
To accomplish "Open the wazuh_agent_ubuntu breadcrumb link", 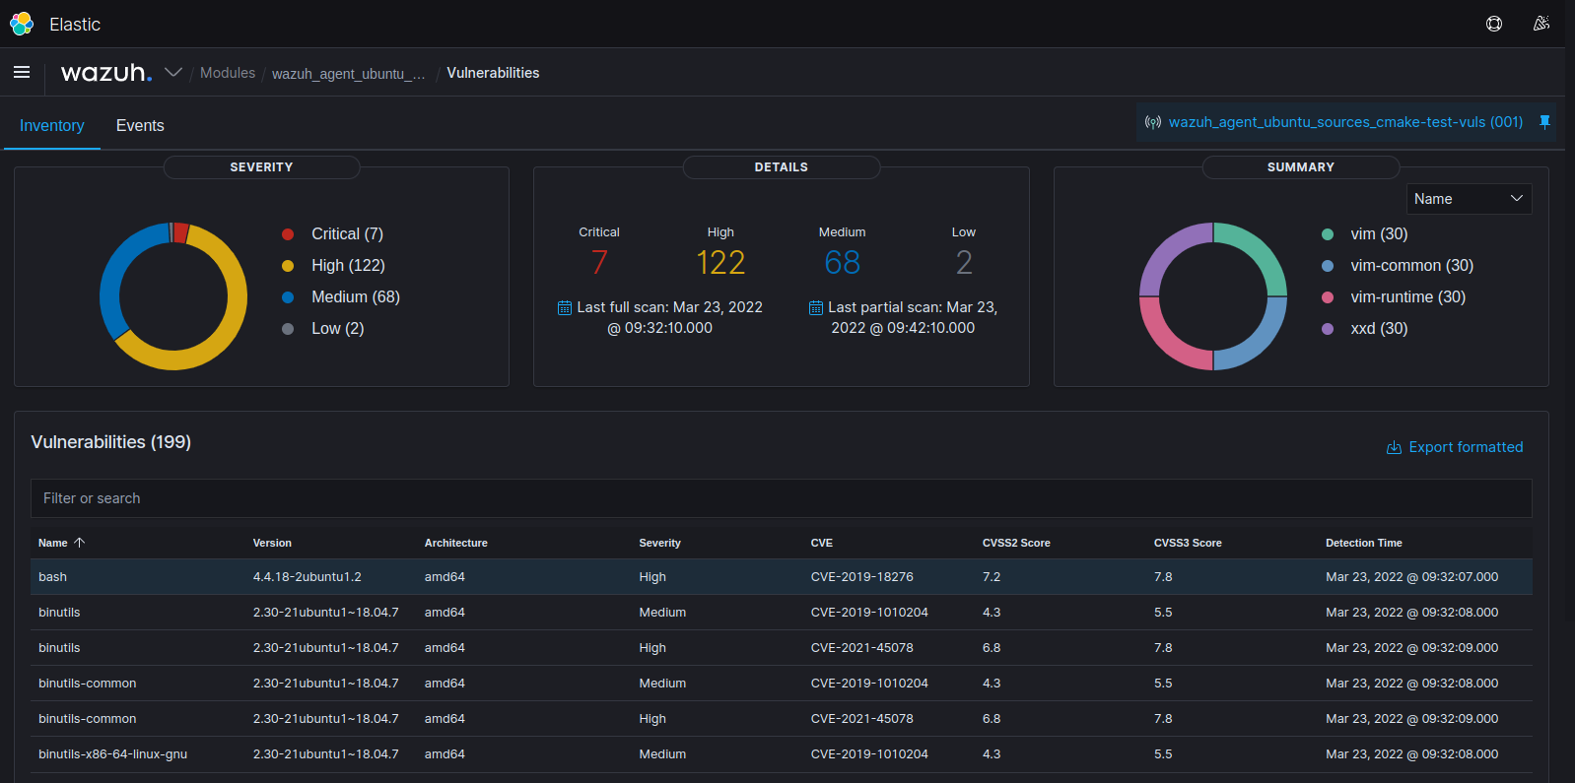I will click(x=349, y=73).
